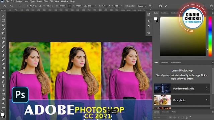Select the Frame tool

3,38
